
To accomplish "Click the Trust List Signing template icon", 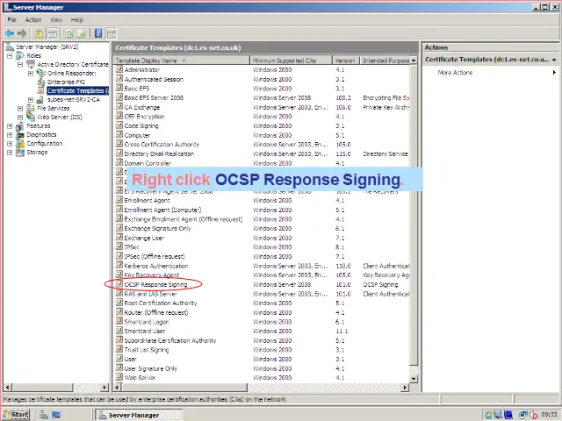I will 119,349.
